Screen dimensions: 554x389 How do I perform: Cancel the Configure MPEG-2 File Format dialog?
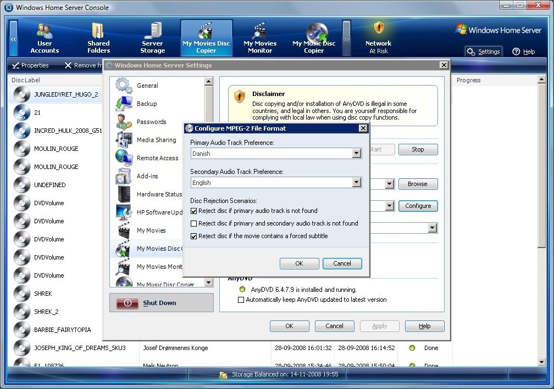pos(342,263)
